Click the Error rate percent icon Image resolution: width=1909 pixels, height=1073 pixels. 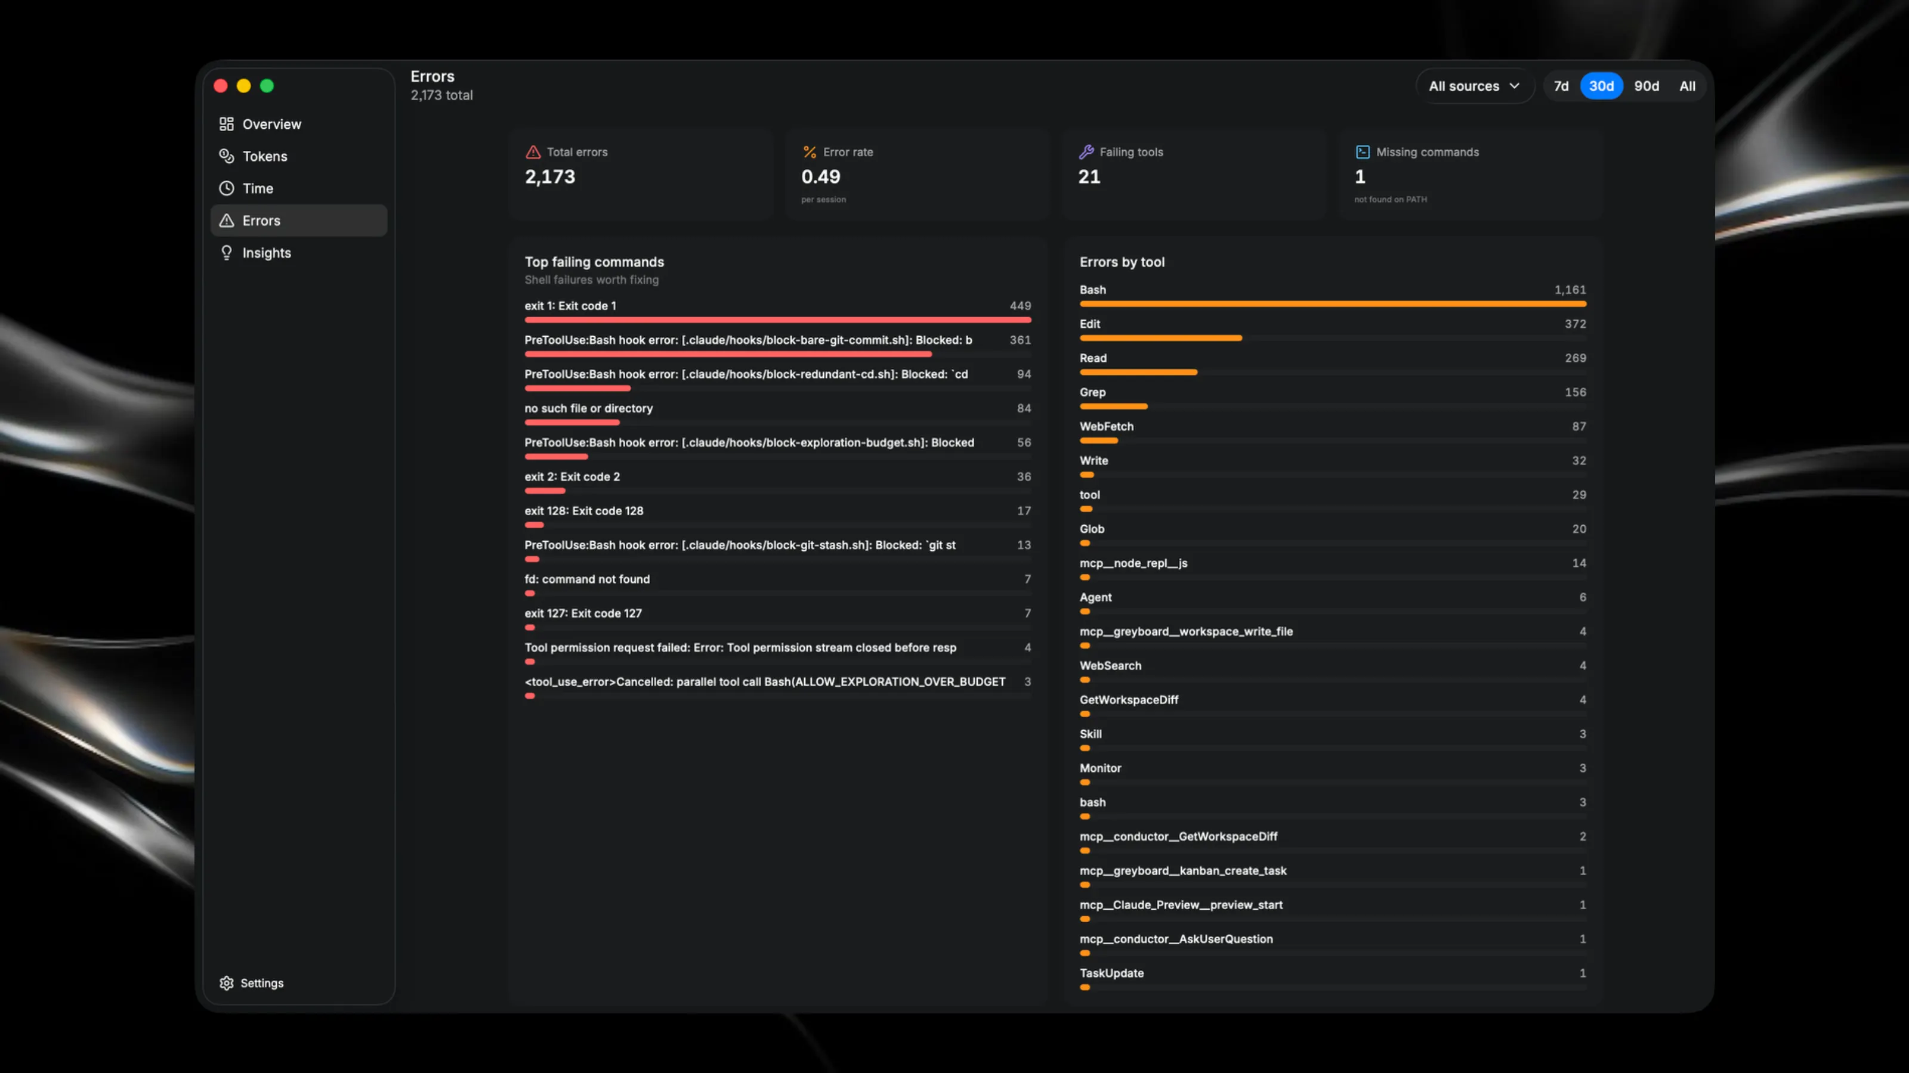[810, 152]
